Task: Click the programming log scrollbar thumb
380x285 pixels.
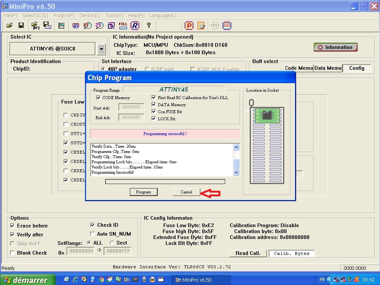Action: [236, 164]
